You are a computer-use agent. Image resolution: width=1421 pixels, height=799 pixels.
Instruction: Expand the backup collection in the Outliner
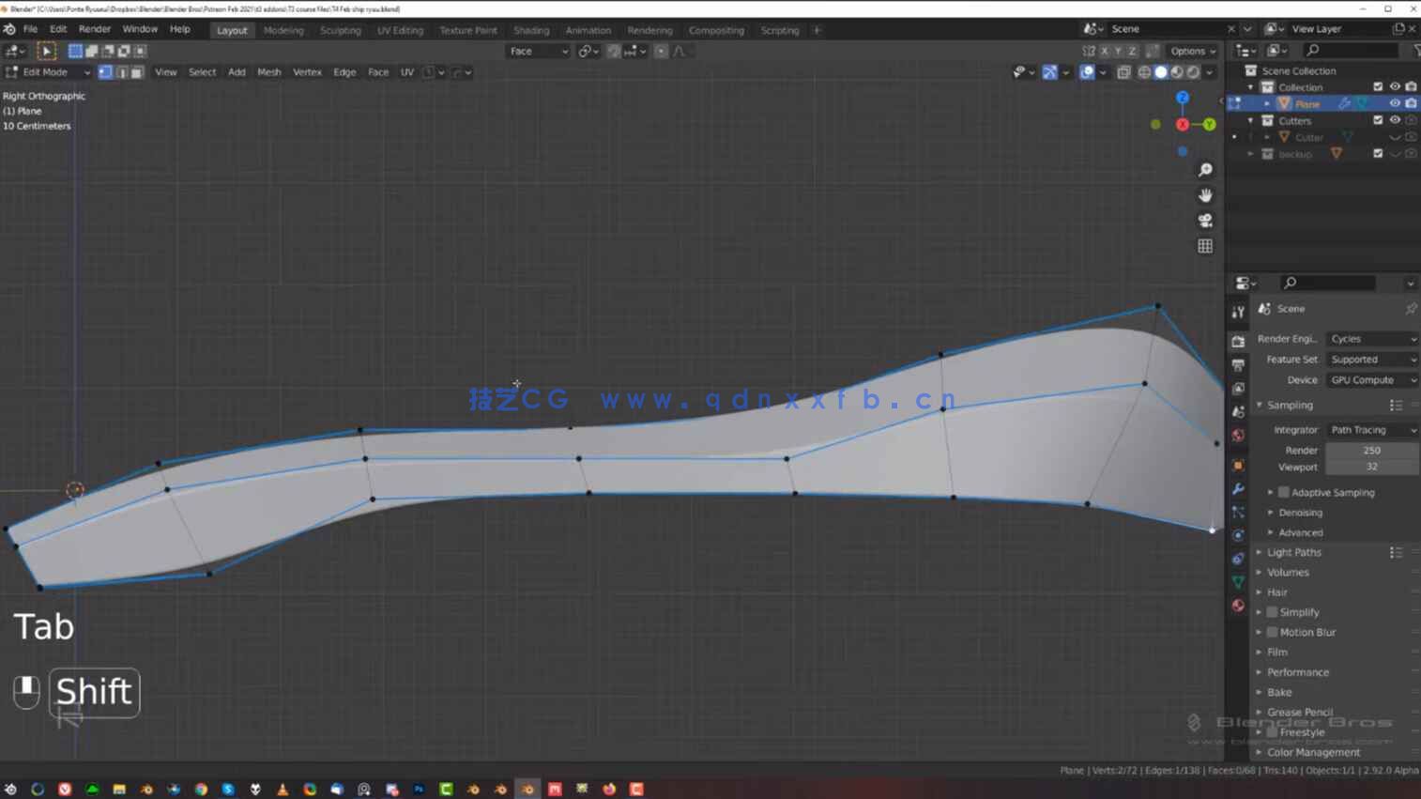coord(1251,154)
